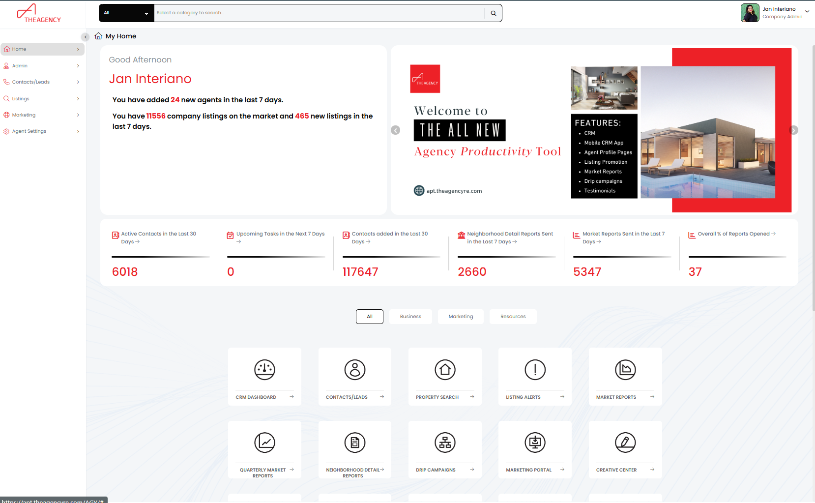815x503 pixels.
Task: Click The Agency logo in header
Action: click(x=39, y=13)
